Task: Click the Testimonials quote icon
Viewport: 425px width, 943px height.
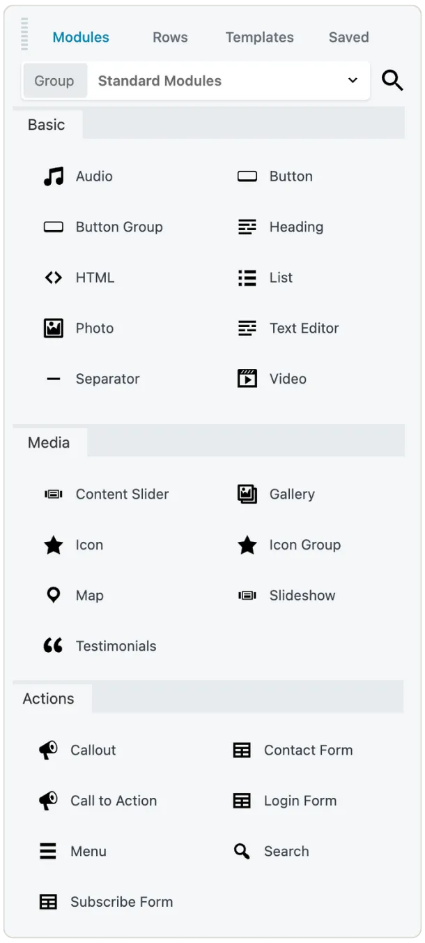Action: pyautogui.click(x=53, y=645)
